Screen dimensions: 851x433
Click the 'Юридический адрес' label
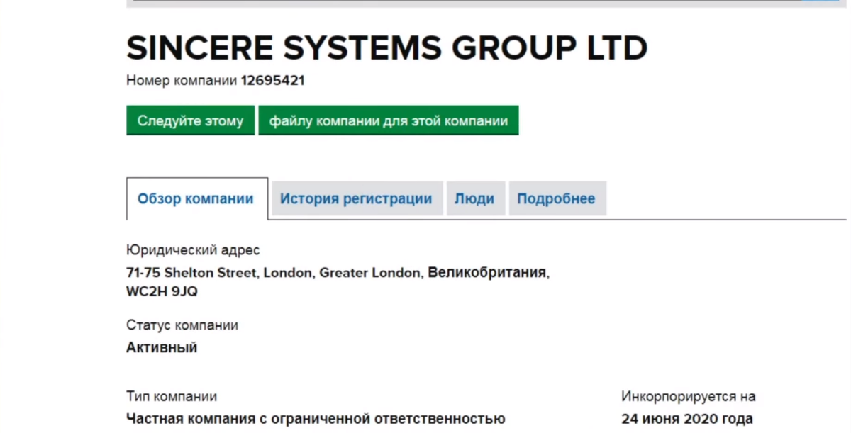(193, 250)
